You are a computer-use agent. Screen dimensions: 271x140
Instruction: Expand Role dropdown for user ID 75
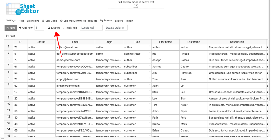(x=150, y=46)
